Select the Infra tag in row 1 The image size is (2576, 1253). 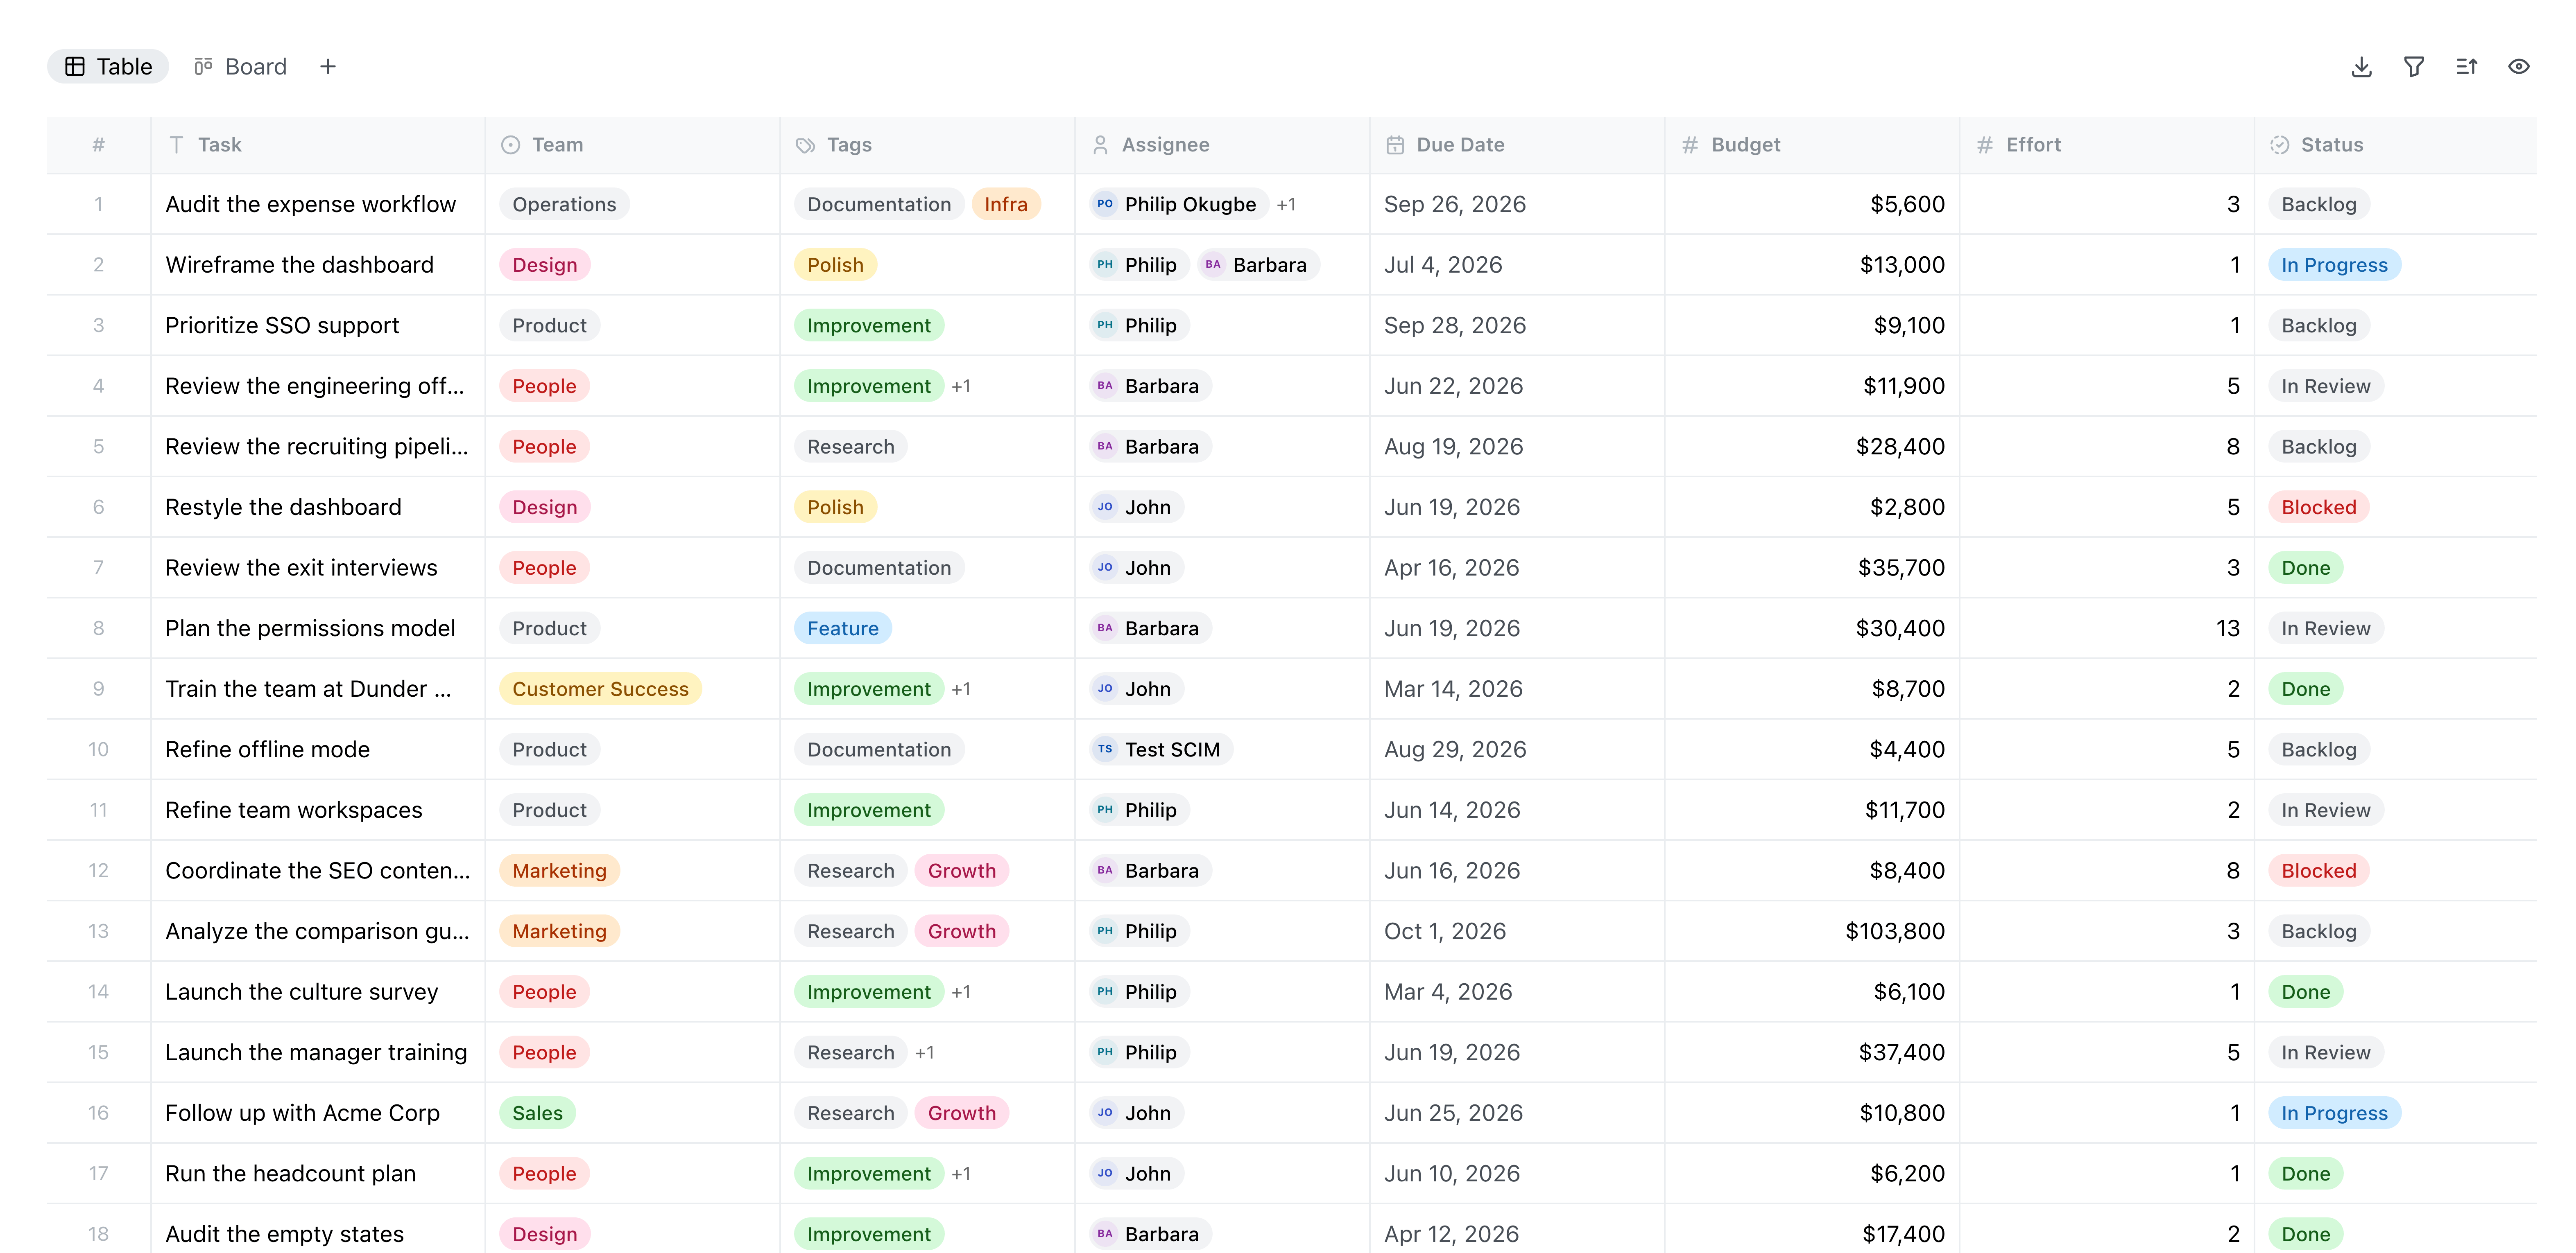pos(1006,204)
